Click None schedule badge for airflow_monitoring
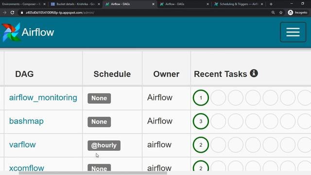The image size is (311, 175). (x=99, y=98)
